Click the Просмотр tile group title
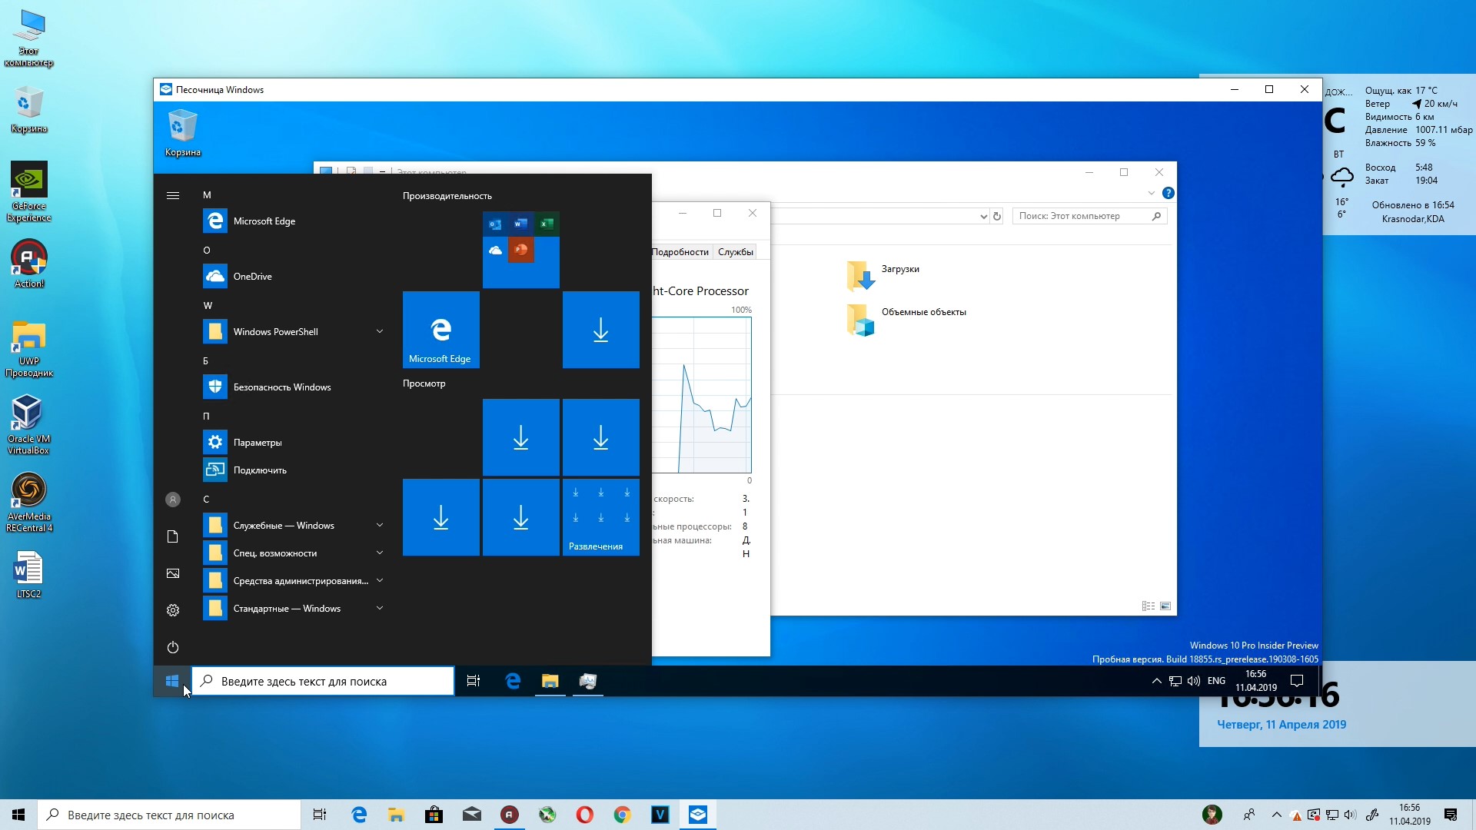The image size is (1476, 830). [424, 383]
